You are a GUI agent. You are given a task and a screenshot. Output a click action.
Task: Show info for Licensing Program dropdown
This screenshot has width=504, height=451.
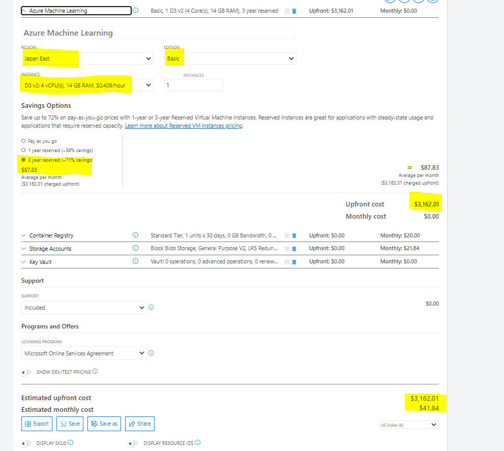coord(151,353)
